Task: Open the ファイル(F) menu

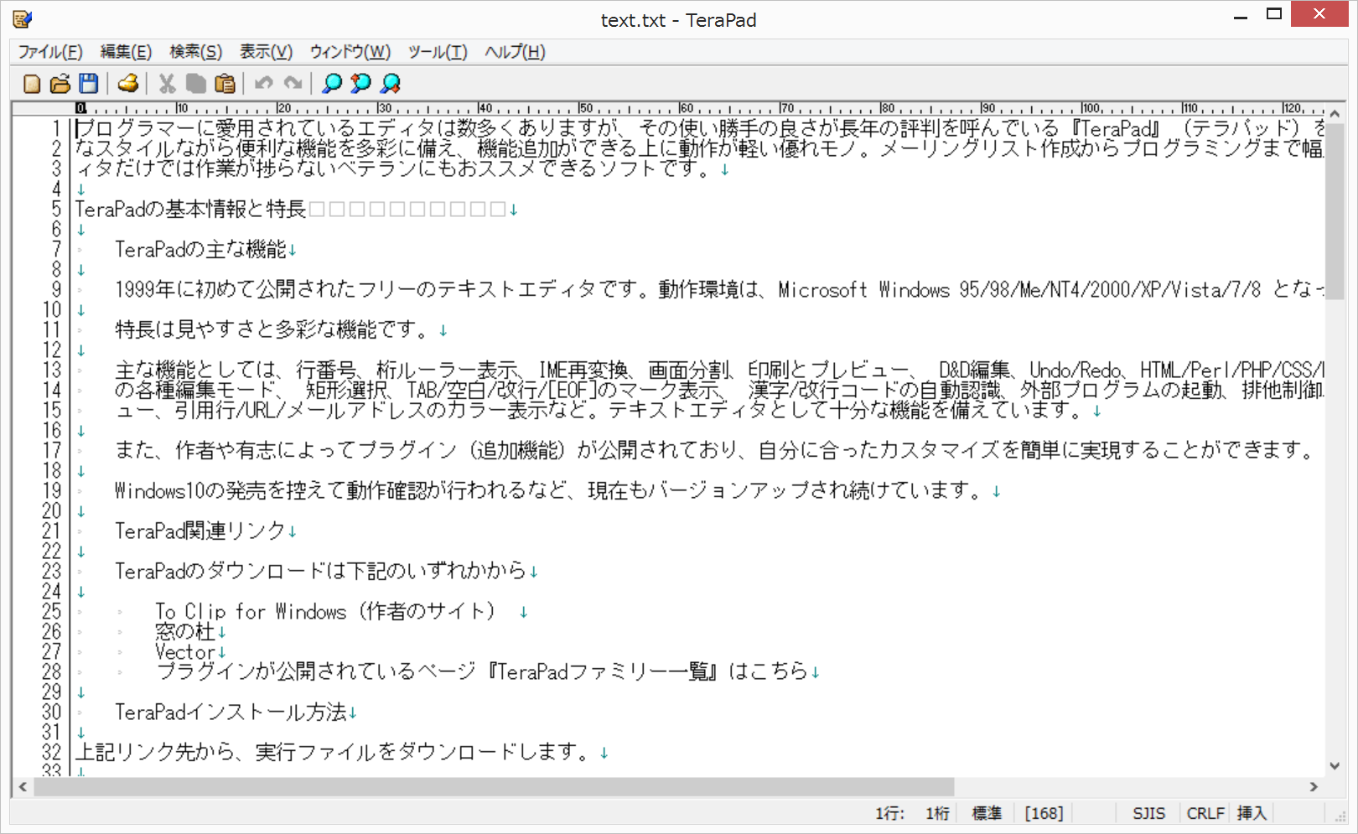Action: (x=50, y=52)
